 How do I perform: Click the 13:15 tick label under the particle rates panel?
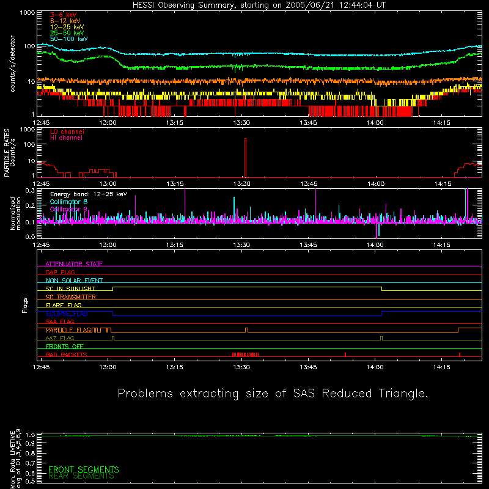[175, 184]
